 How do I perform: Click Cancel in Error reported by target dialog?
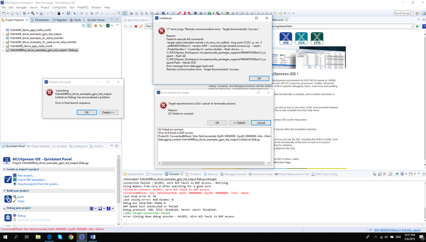pos(261,122)
